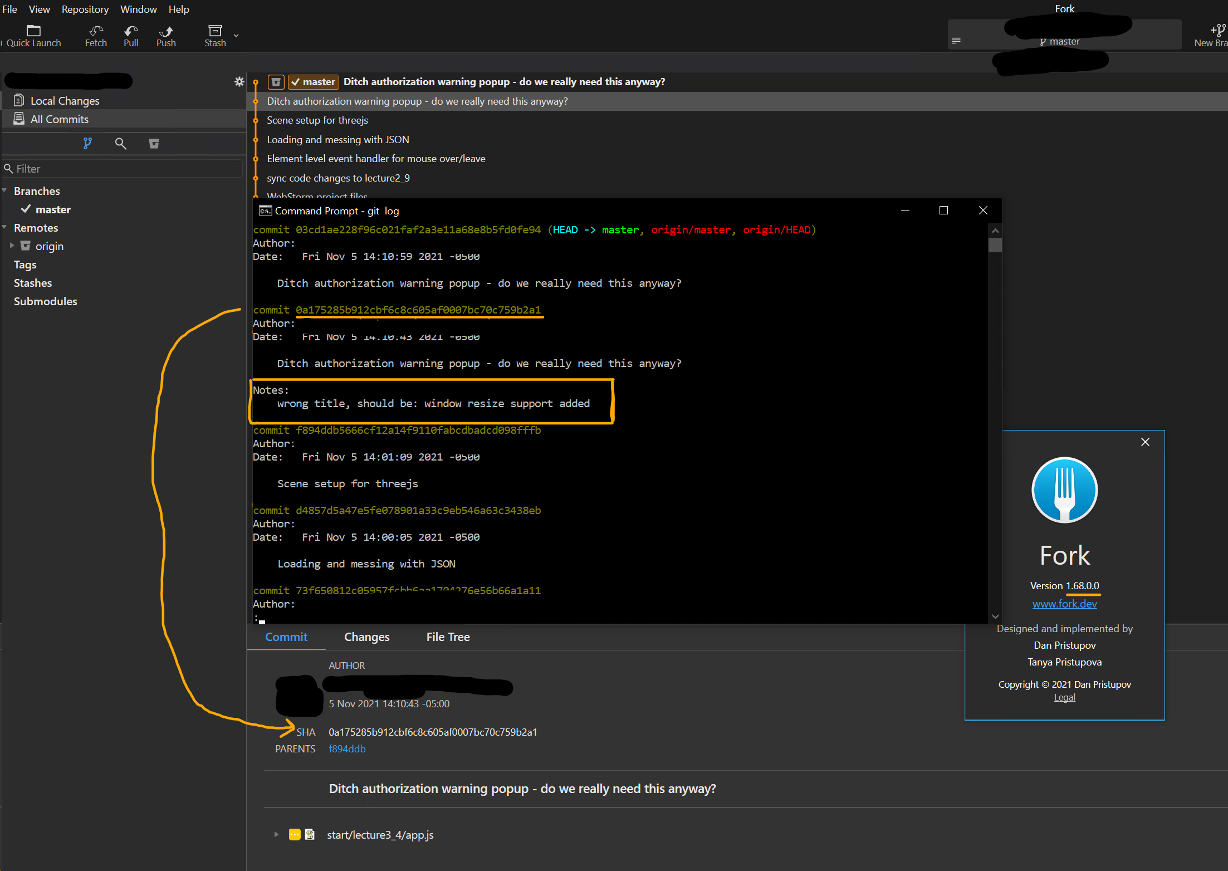Click the remote badge icon beside the master tag
This screenshot has width=1228, height=871.
point(276,82)
